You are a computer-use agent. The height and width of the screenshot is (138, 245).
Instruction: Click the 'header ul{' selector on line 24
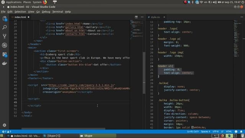[165, 66]
